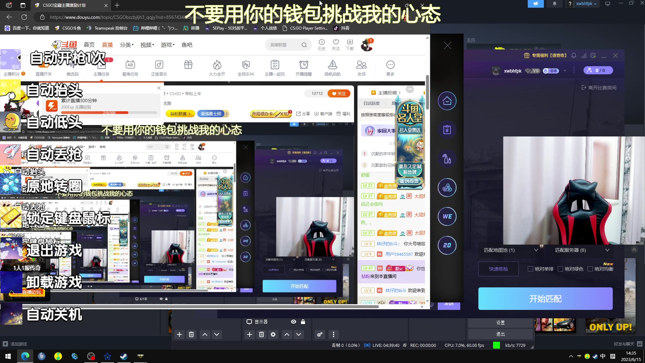
Task: Expand the 视频 dropdown in the Douyu nav
Action: point(147,45)
